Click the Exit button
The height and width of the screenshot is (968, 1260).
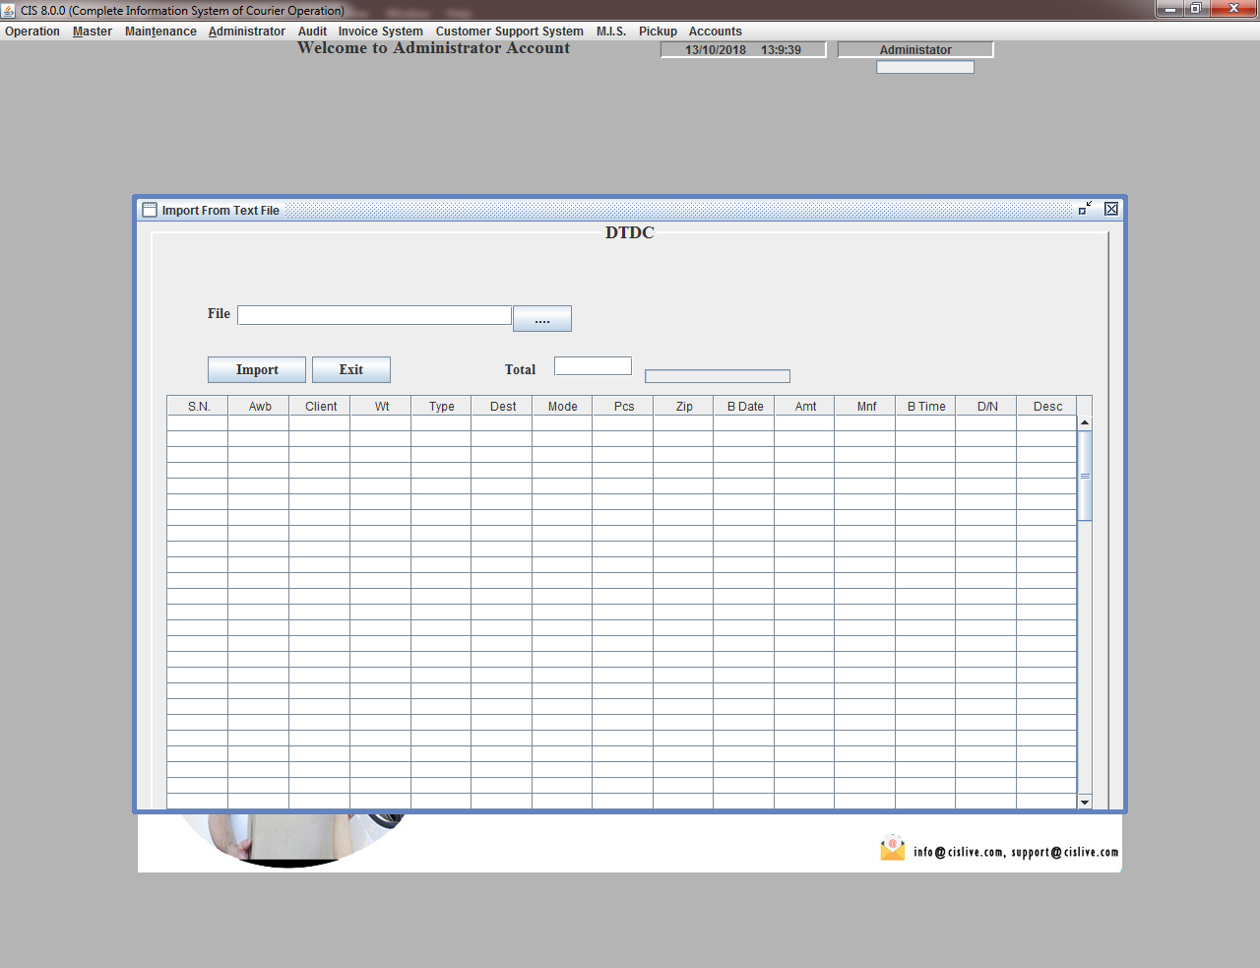pos(351,369)
